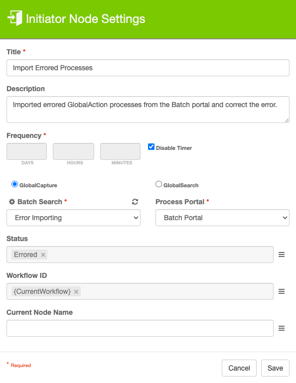Click the Batch Search gear icon
The image size is (296, 383).
12,202
